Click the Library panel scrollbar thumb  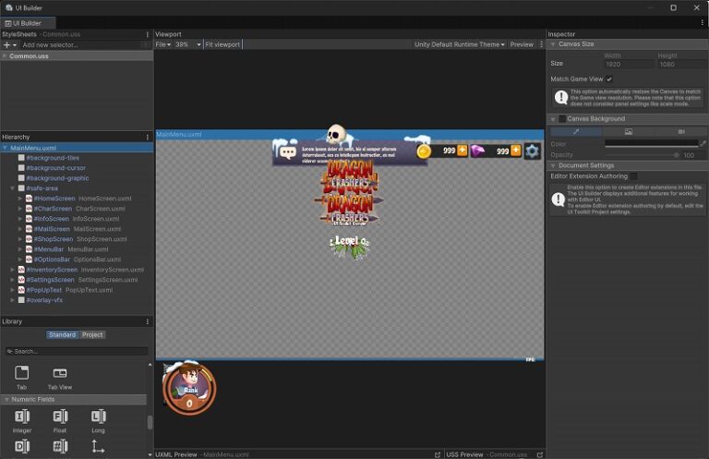150,422
